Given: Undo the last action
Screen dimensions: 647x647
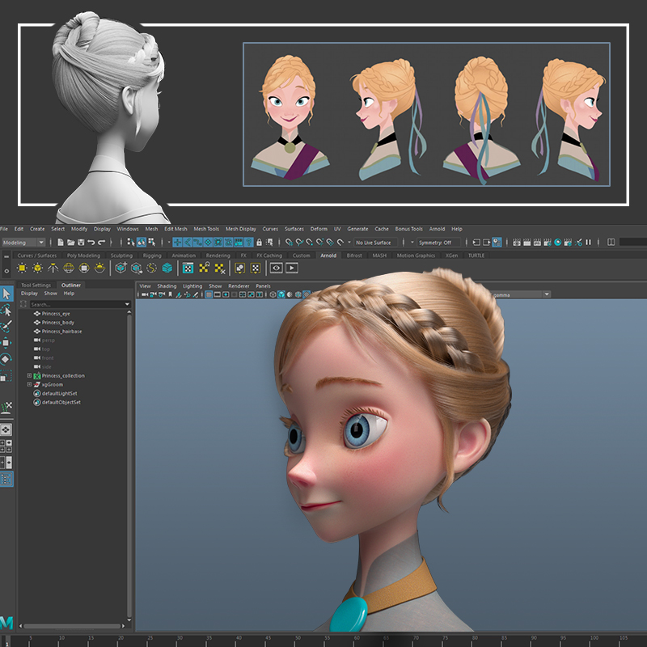Looking at the screenshot, I should point(91,242).
